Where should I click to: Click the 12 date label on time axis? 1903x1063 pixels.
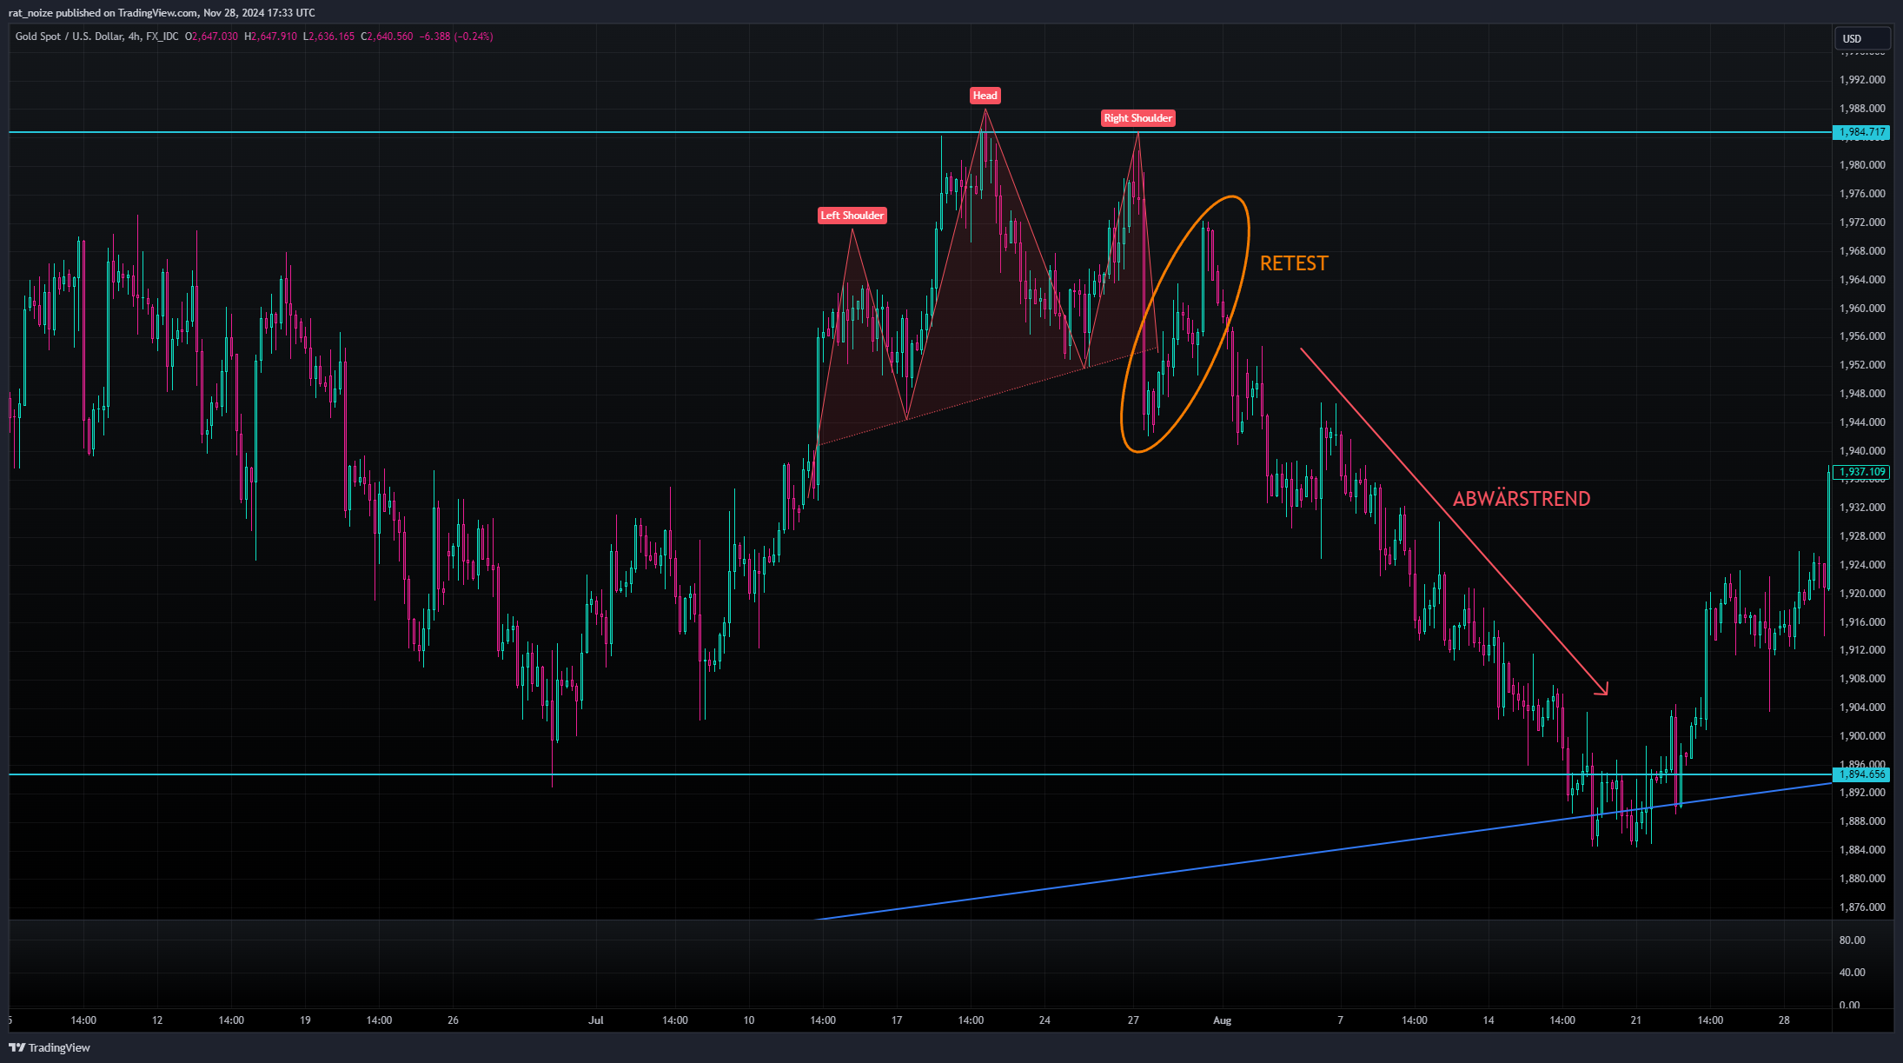pos(157,1020)
